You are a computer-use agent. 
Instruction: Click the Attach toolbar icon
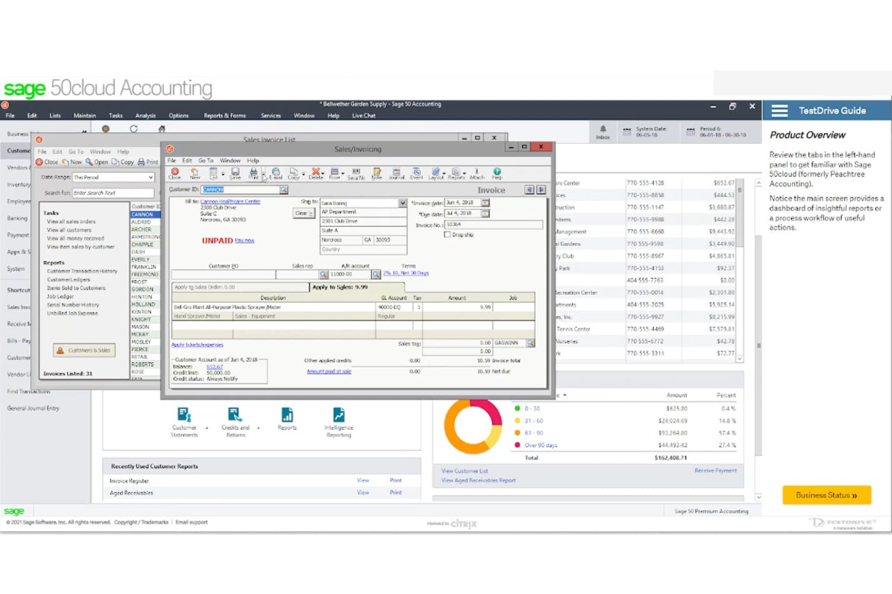(477, 174)
